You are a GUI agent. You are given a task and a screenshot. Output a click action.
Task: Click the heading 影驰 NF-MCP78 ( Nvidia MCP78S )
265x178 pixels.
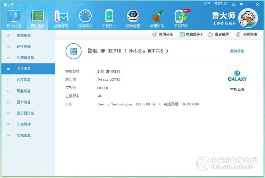[128, 51]
